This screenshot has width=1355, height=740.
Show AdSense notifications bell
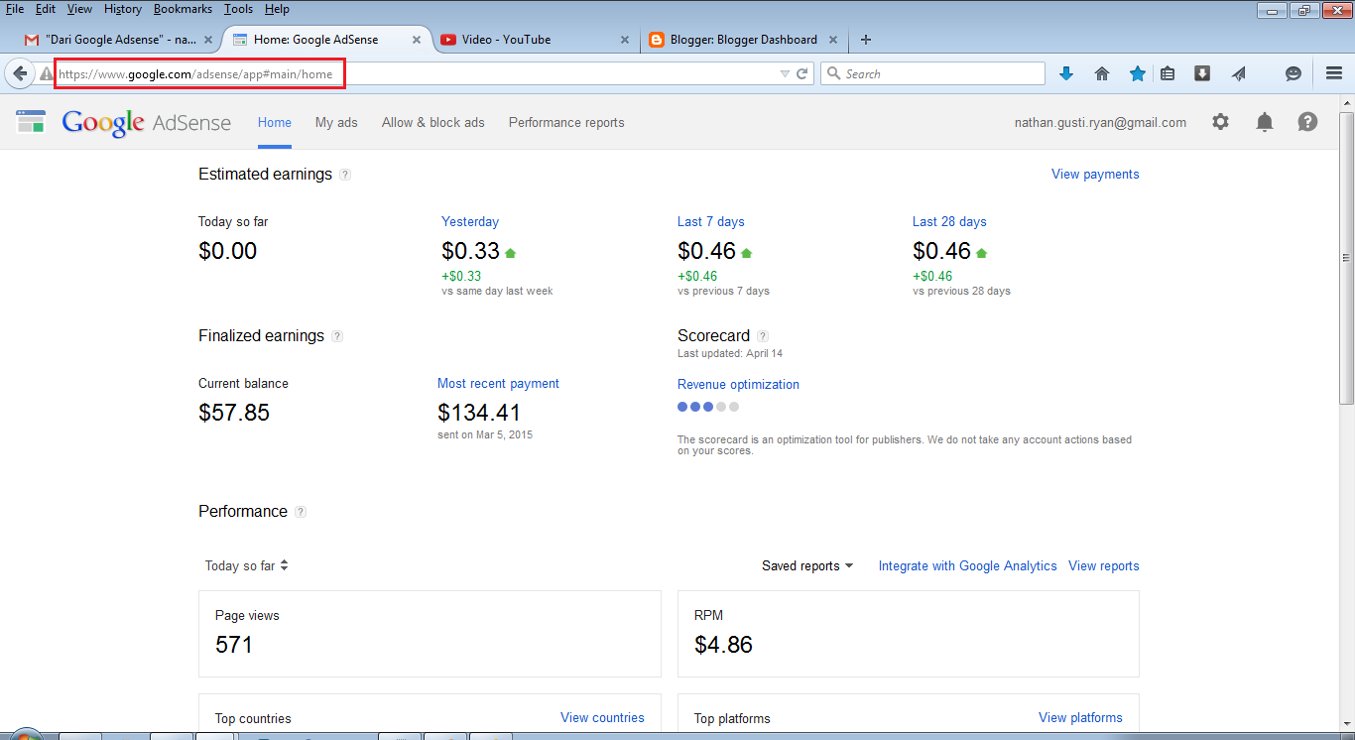click(x=1265, y=122)
